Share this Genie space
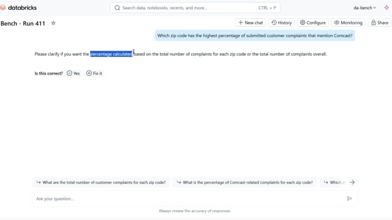 click(x=380, y=23)
